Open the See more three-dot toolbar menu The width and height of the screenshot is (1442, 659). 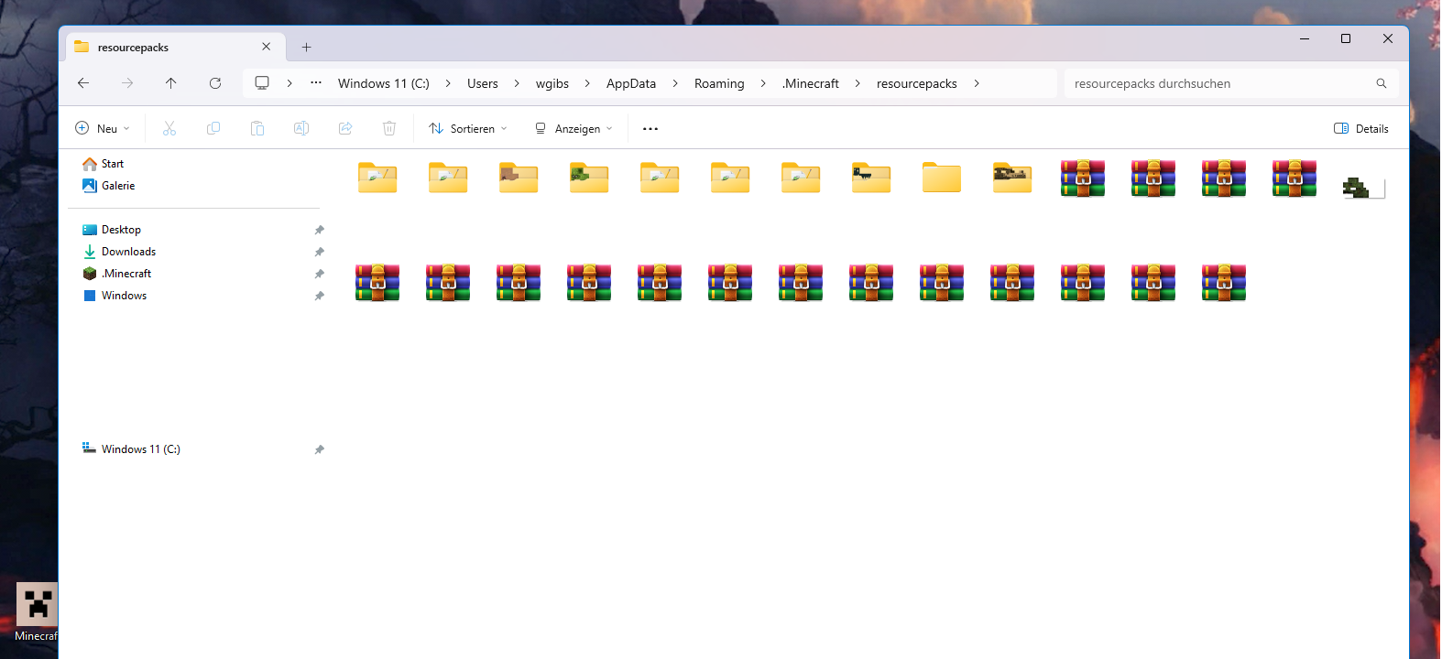pyautogui.click(x=650, y=129)
